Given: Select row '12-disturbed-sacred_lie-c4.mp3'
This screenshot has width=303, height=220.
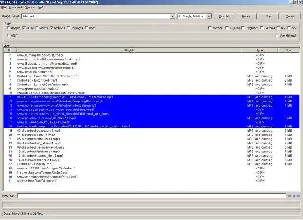Looking at the screenshot, I should (151, 156).
